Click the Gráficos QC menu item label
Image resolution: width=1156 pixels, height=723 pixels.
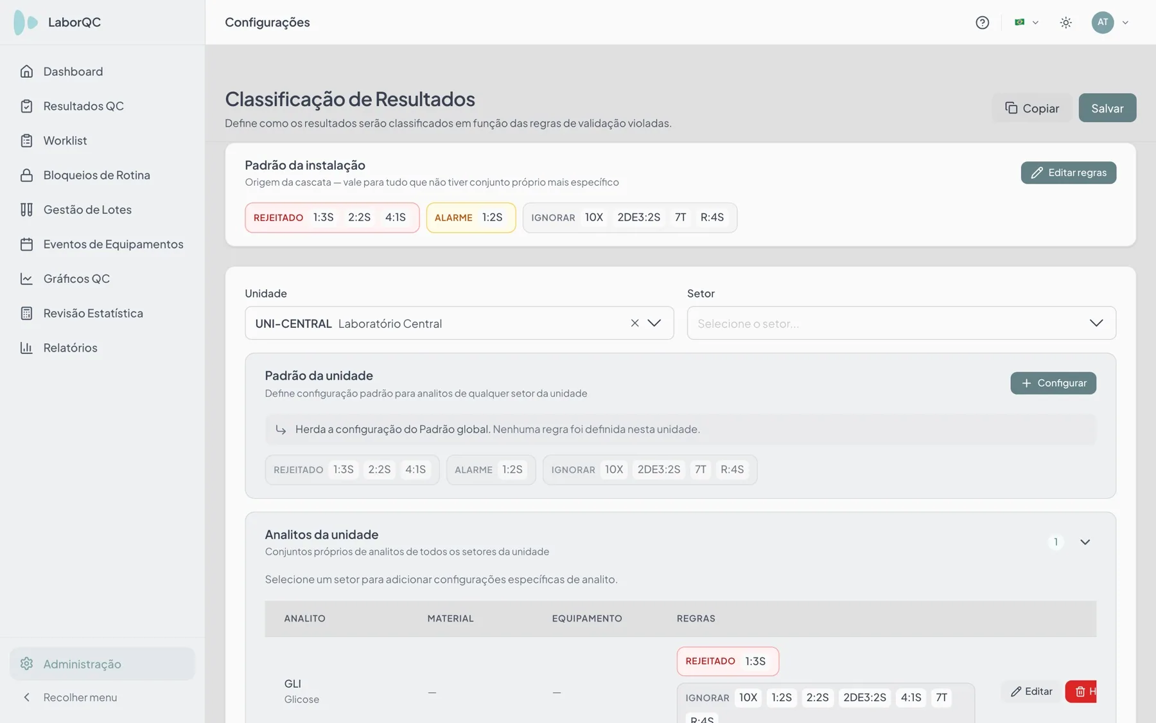point(76,279)
